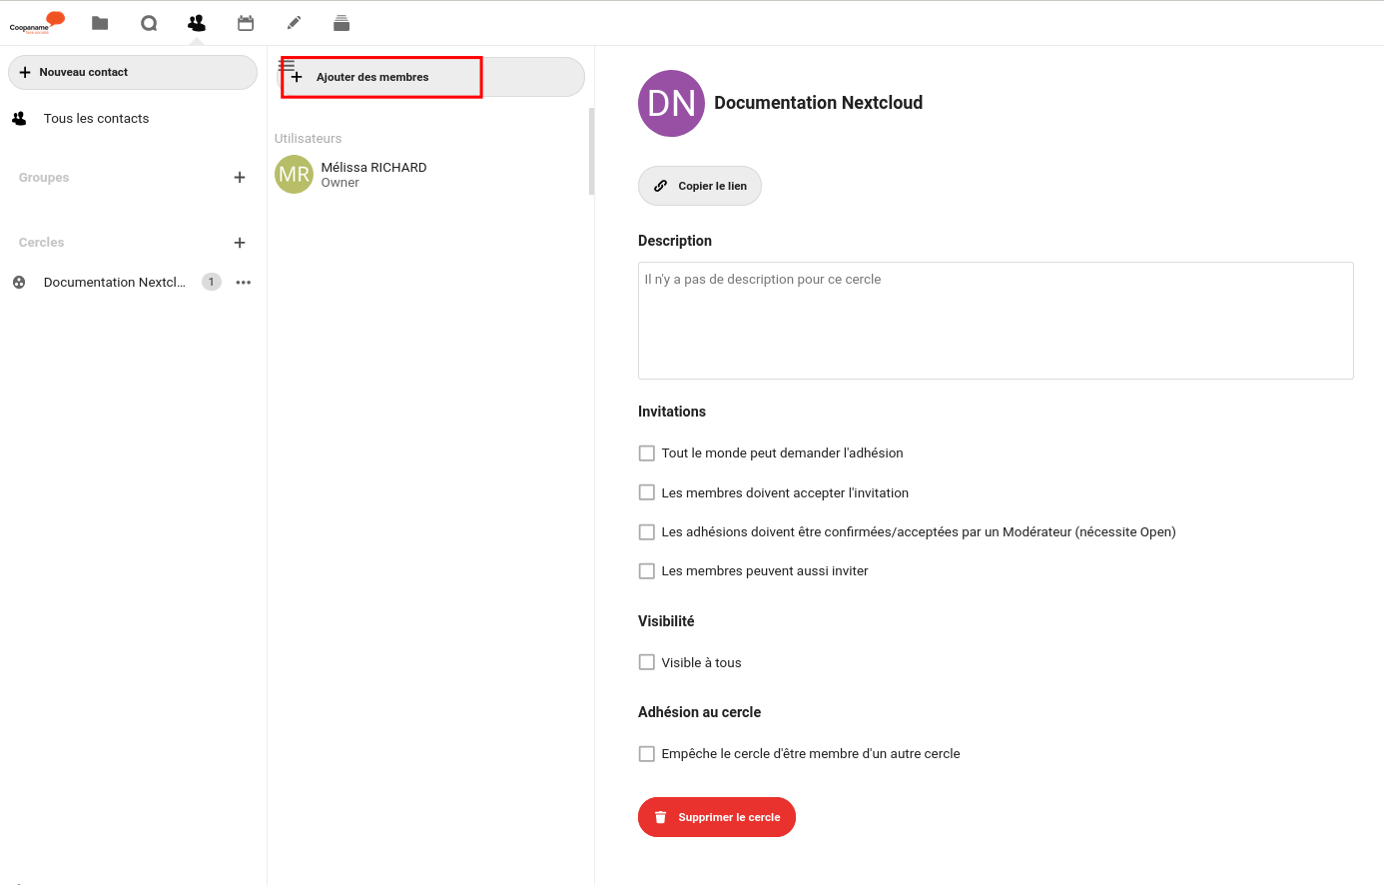
Task: Select 'Tous les contacts' in the sidebar
Action: 96,119
